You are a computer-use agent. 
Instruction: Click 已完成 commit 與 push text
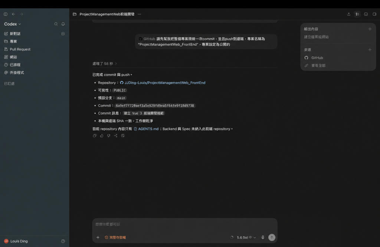point(112,75)
